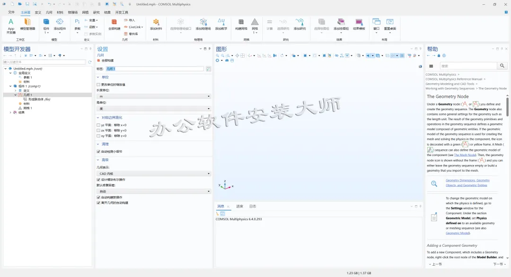Switch to the 进度 tab
Image resolution: width=511 pixels, height=277 pixels.
(239, 207)
